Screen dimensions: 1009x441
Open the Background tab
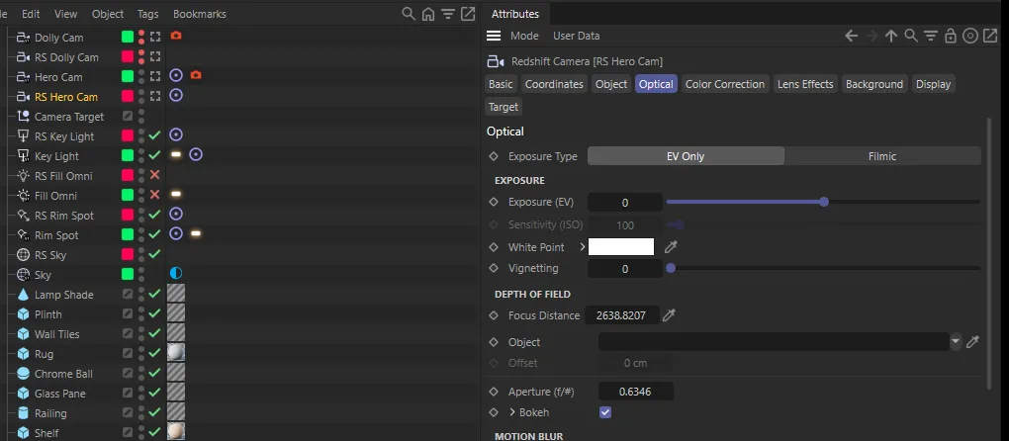coord(874,84)
